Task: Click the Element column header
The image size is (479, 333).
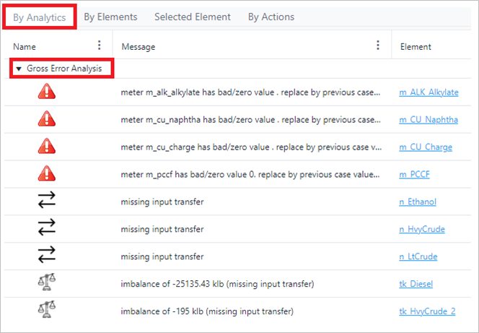Action: [416, 46]
